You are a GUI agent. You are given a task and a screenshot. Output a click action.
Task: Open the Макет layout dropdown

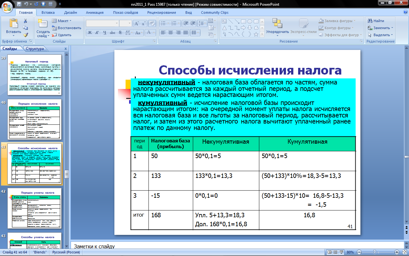coord(62,21)
